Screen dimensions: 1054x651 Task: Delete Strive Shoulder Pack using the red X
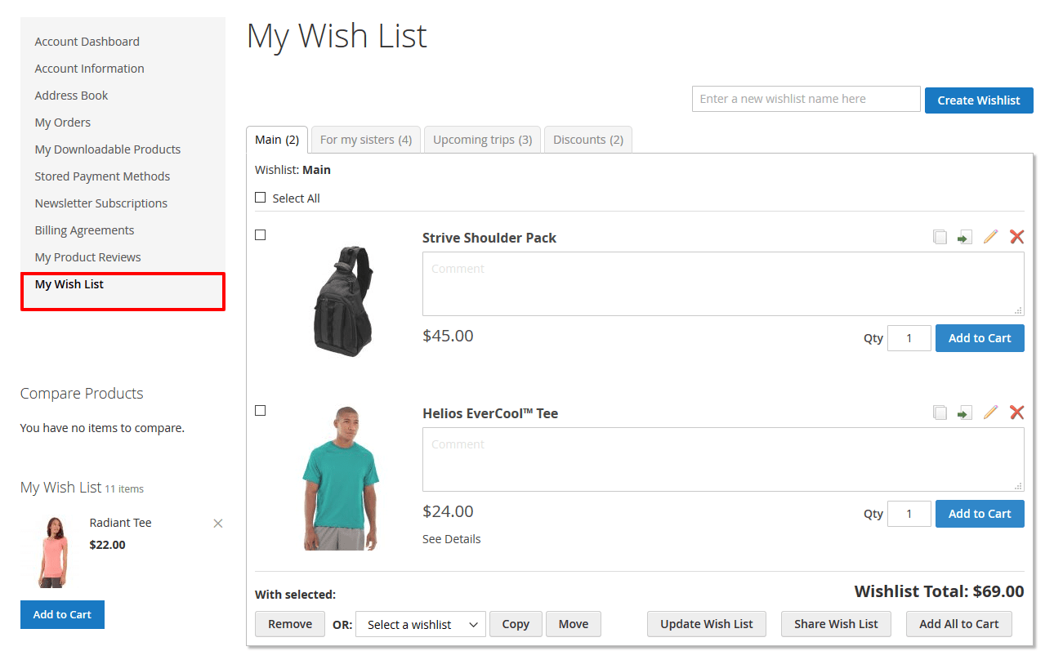pos(1016,236)
